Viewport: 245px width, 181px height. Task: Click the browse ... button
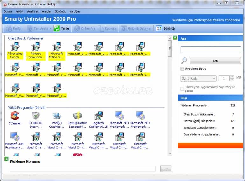pos(166,169)
